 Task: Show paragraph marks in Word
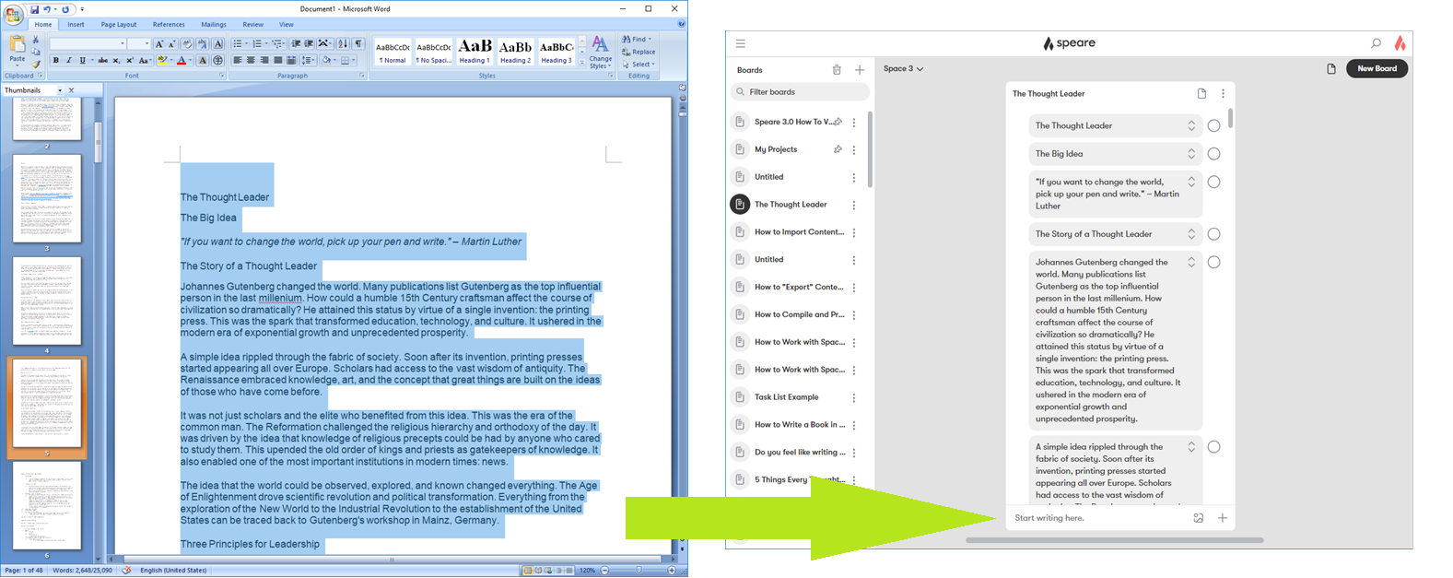click(358, 43)
